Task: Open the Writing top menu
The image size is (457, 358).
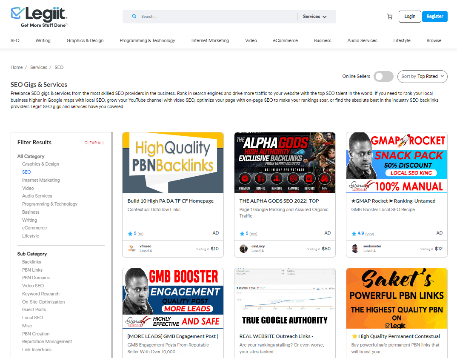Action: [43, 40]
